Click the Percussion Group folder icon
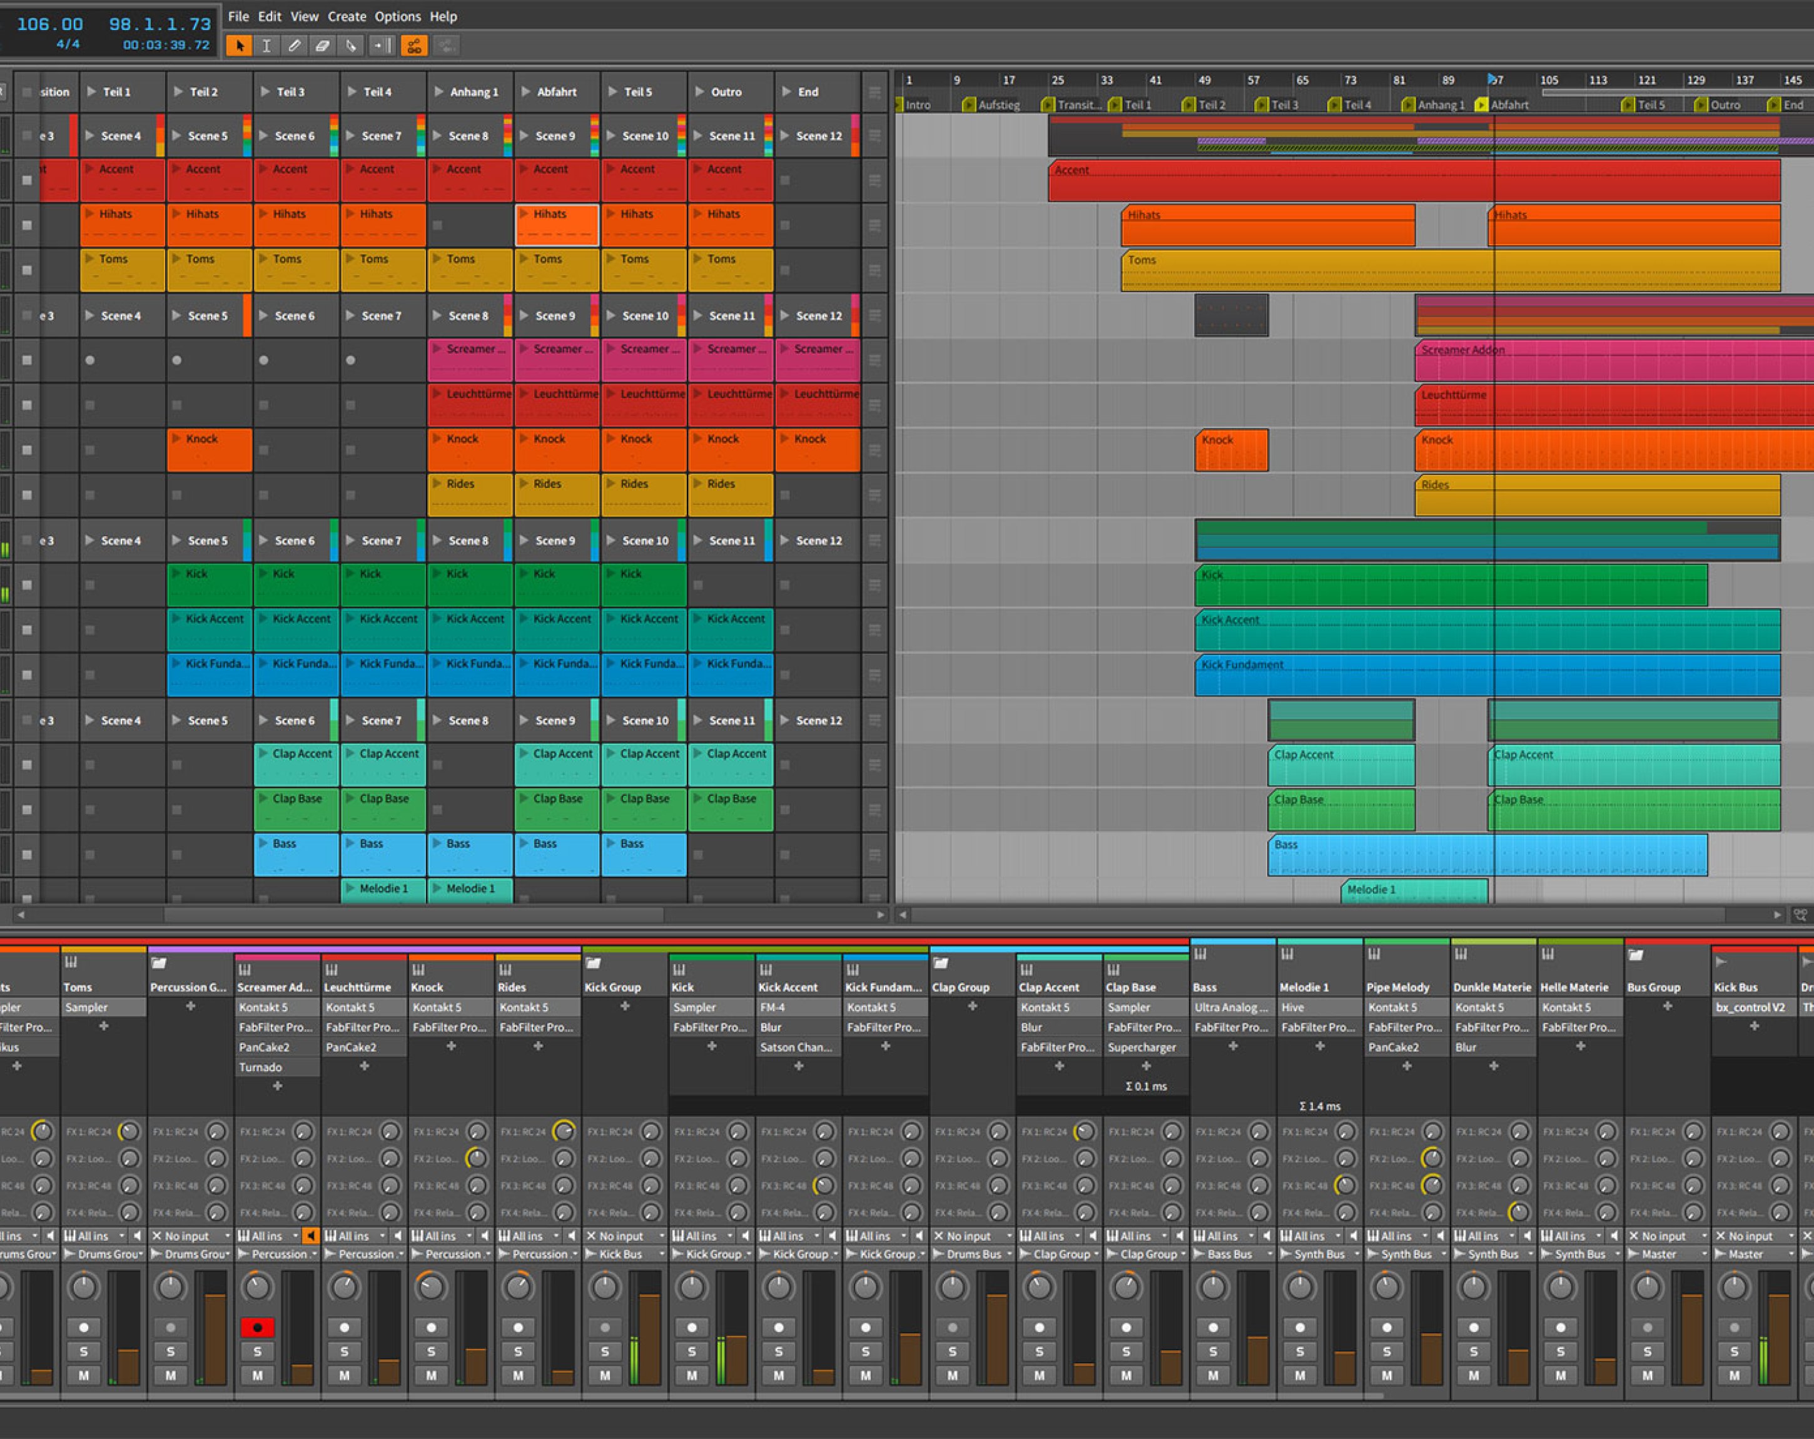This screenshot has width=1814, height=1439. pyautogui.click(x=159, y=963)
